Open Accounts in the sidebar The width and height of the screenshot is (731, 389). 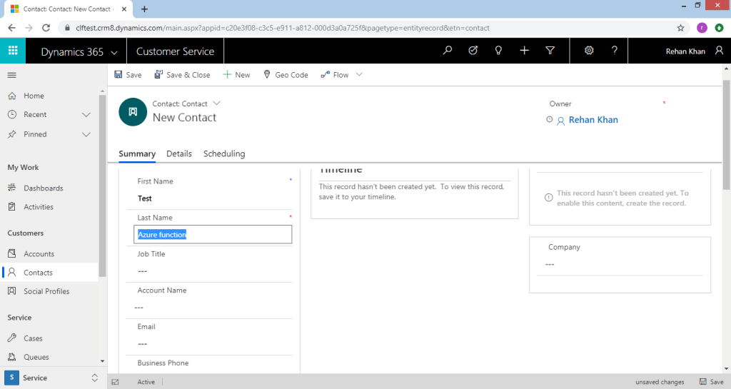(x=39, y=254)
